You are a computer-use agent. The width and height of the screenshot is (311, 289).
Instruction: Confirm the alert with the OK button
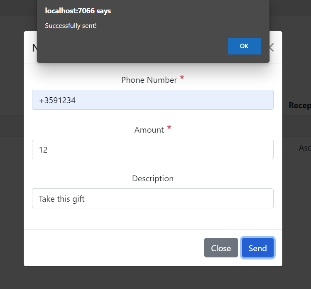coord(244,46)
